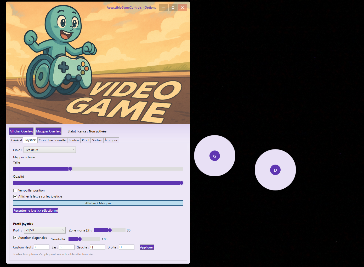
Task: Enable Verrouiller position checkbox
Action: pos(15,190)
